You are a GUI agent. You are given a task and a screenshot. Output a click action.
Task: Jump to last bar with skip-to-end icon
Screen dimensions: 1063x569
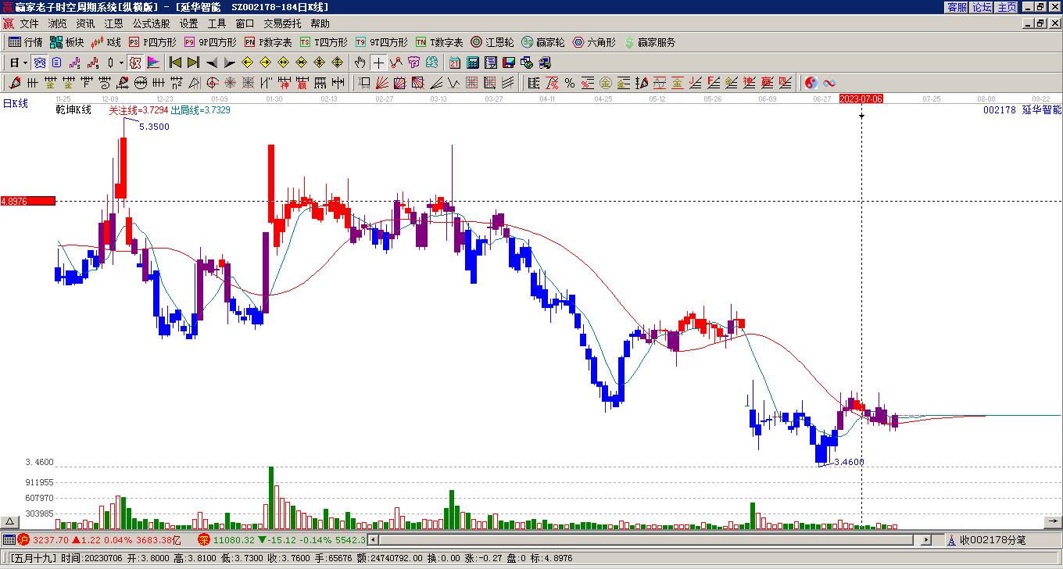pyautogui.click(x=193, y=63)
